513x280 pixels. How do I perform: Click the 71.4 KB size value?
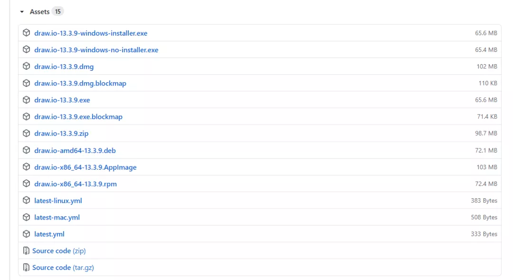click(487, 116)
